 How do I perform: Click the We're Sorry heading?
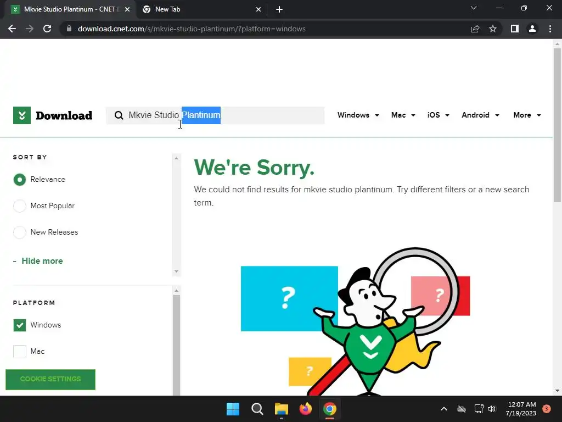pyautogui.click(x=254, y=168)
